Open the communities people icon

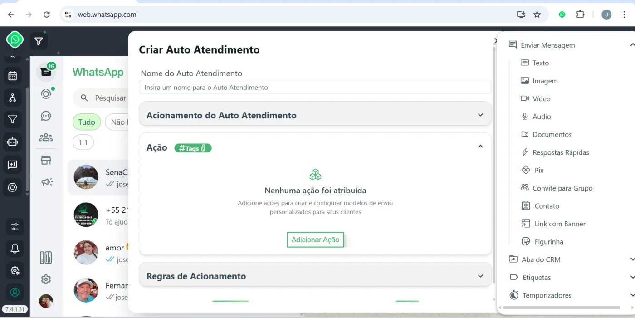point(46,137)
